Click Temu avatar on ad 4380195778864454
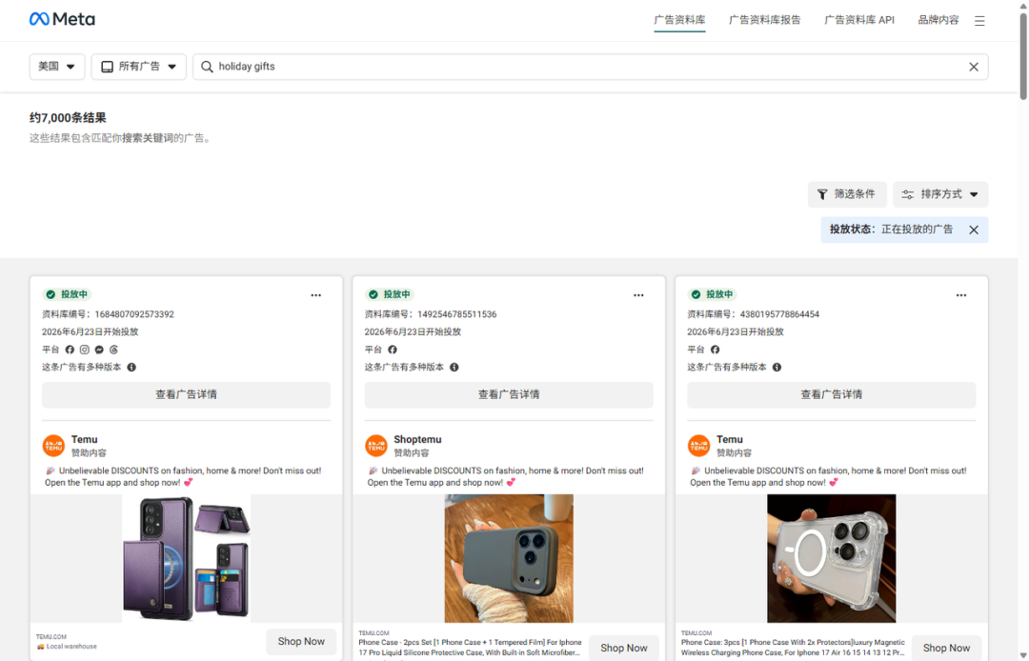1029x661 pixels. click(x=699, y=445)
